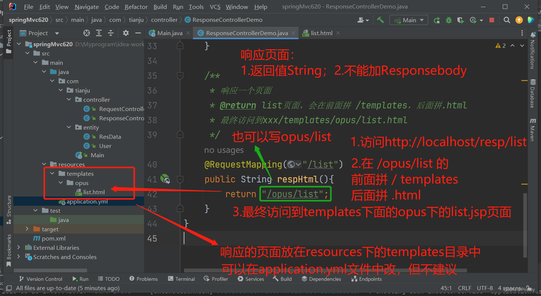Click the UTF-8 encoding in status bar
This screenshot has height=296, width=541.
pos(485,288)
